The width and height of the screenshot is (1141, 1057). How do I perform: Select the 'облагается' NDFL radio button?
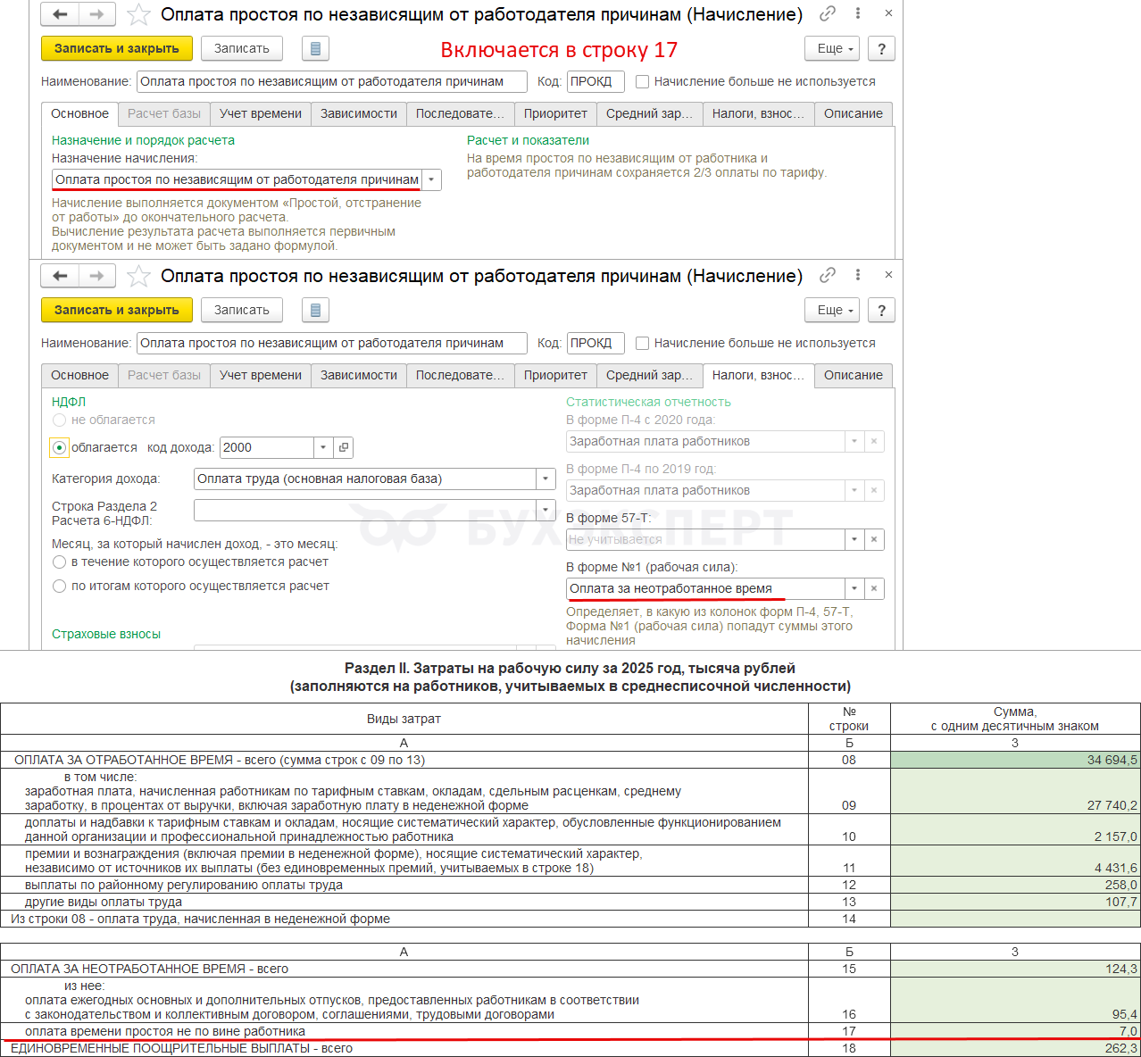pos(60,447)
